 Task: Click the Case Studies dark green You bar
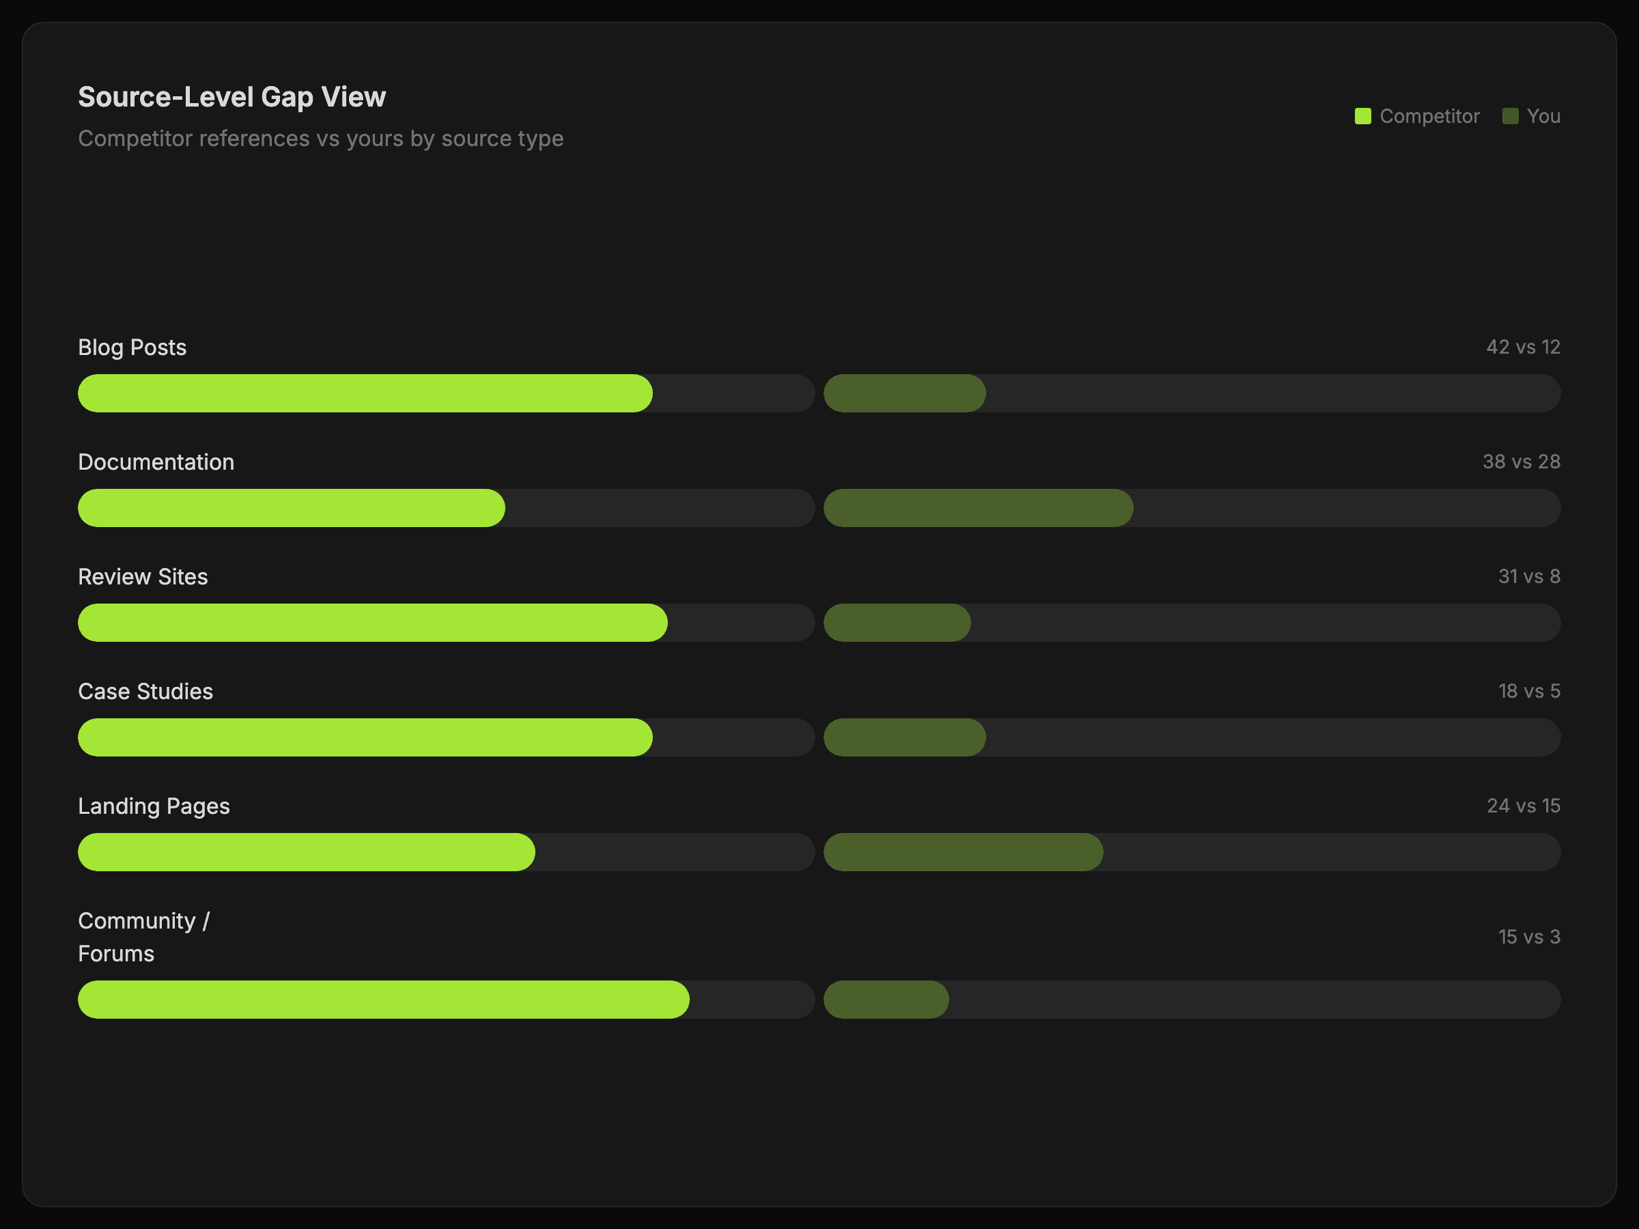[905, 738]
